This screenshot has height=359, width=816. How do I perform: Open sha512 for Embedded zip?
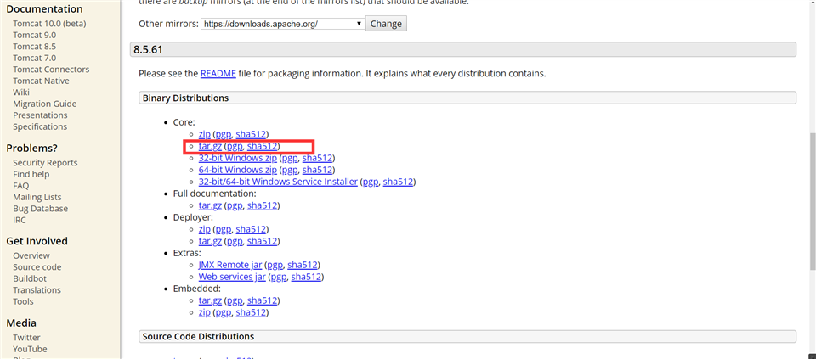coord(251,312)
